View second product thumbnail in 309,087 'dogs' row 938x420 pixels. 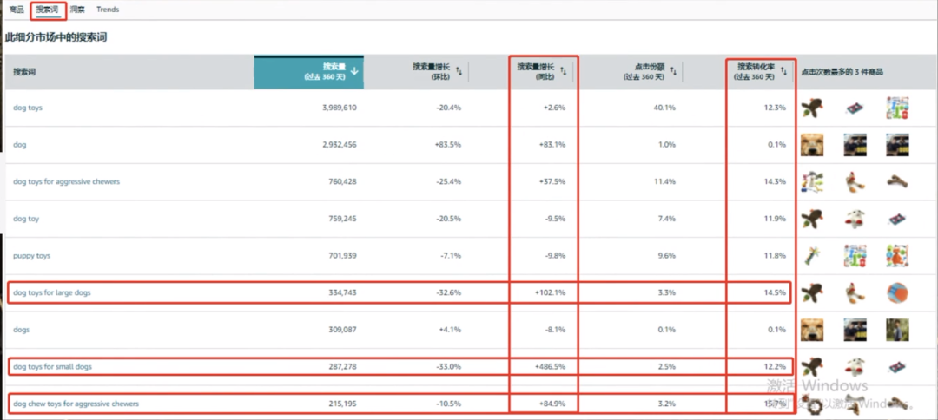pyautogui.click(x=855, y=330)
